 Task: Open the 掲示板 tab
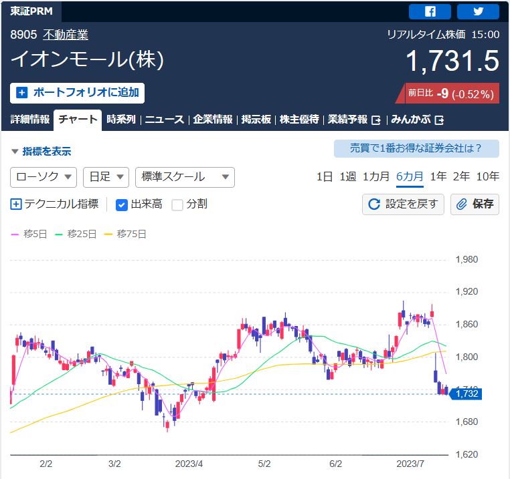point(256,120)
